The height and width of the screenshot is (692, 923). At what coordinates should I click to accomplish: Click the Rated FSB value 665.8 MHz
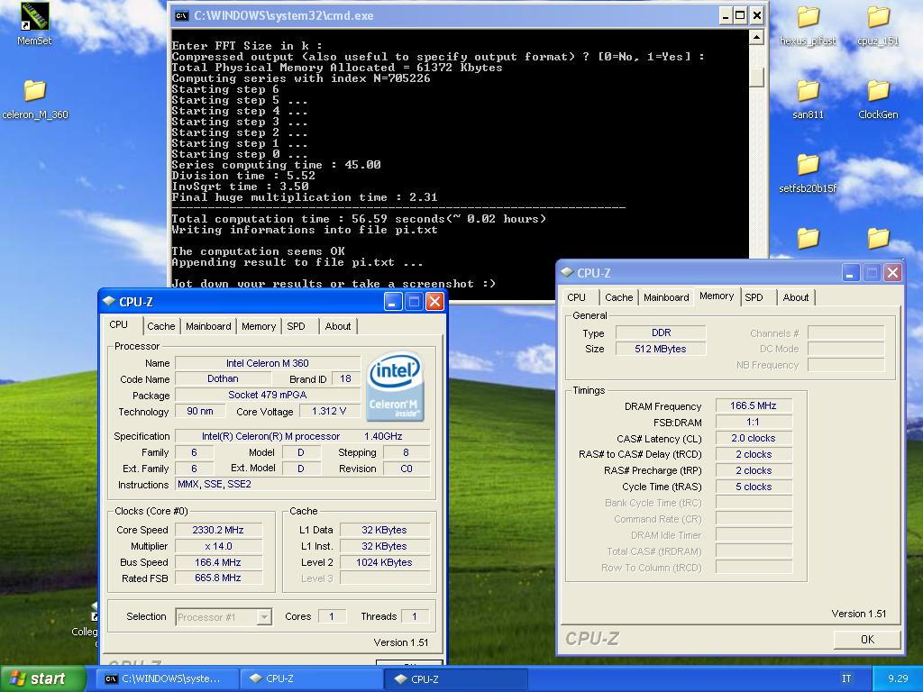(218, 578)
